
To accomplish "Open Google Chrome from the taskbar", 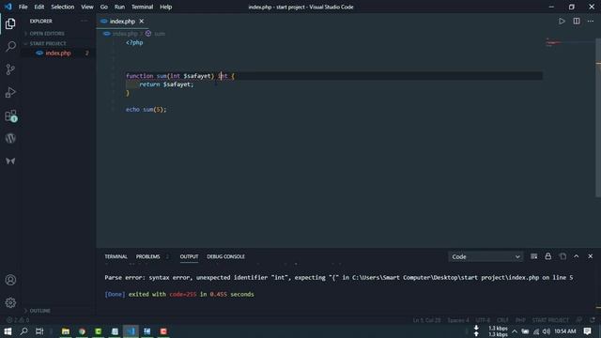I will [x=82, y=331].
